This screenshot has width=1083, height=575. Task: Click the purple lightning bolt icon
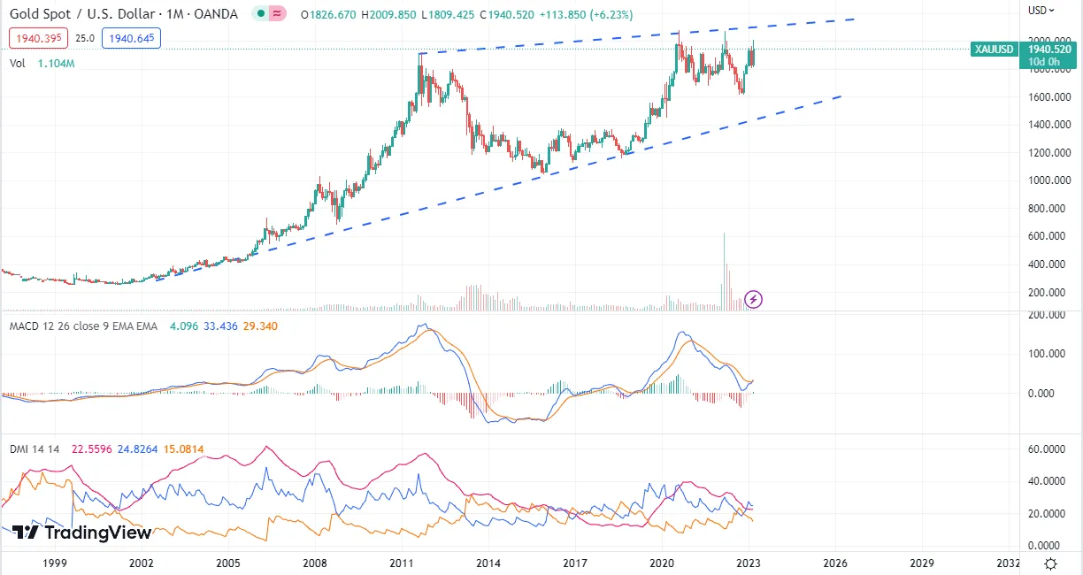coord(754,299)
